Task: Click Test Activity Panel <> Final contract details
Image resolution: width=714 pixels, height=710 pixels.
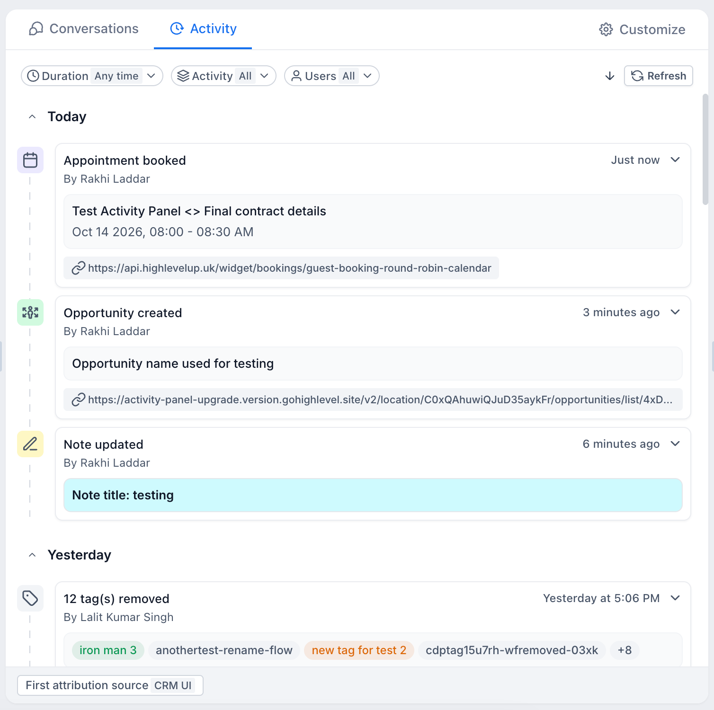Action: click(199, 211)
